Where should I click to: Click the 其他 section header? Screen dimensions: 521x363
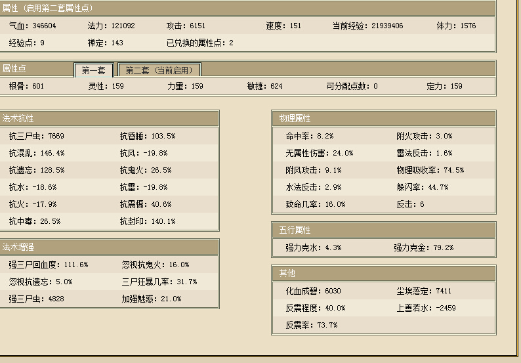tap(286, 273)
